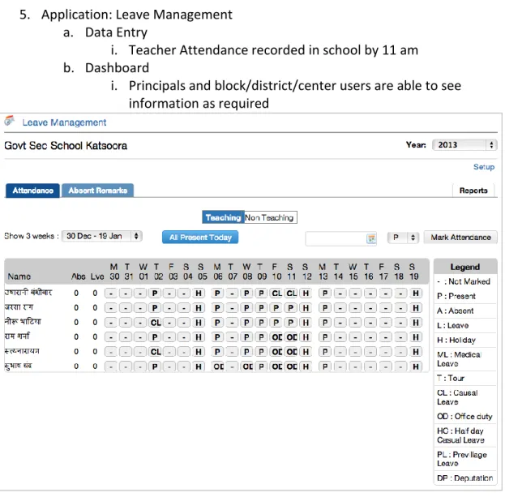Screen dimensions: 505x497
Task: Click last row's P cell for Monday 13
Action: tap(325, 366)
